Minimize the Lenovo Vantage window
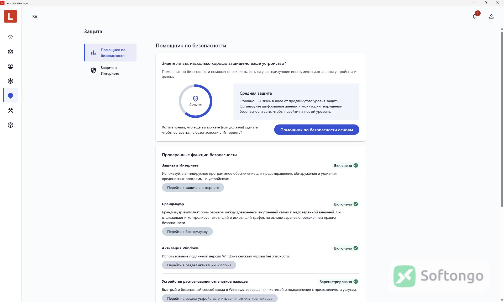This screenshot has width=504, height=302. pyautogui.click(x=473, y=3)
